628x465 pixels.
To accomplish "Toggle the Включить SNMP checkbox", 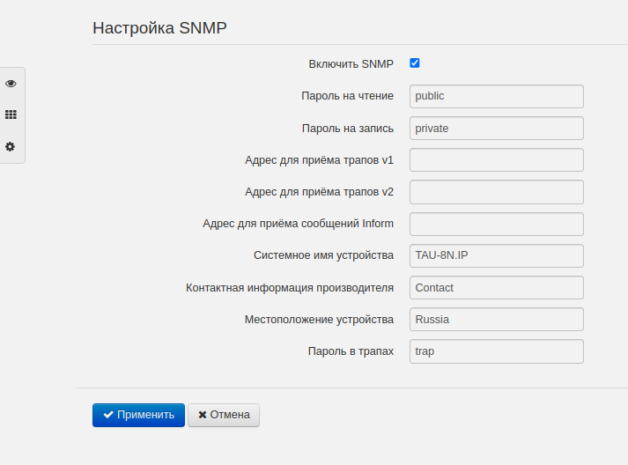I will [x=415, y=63].
